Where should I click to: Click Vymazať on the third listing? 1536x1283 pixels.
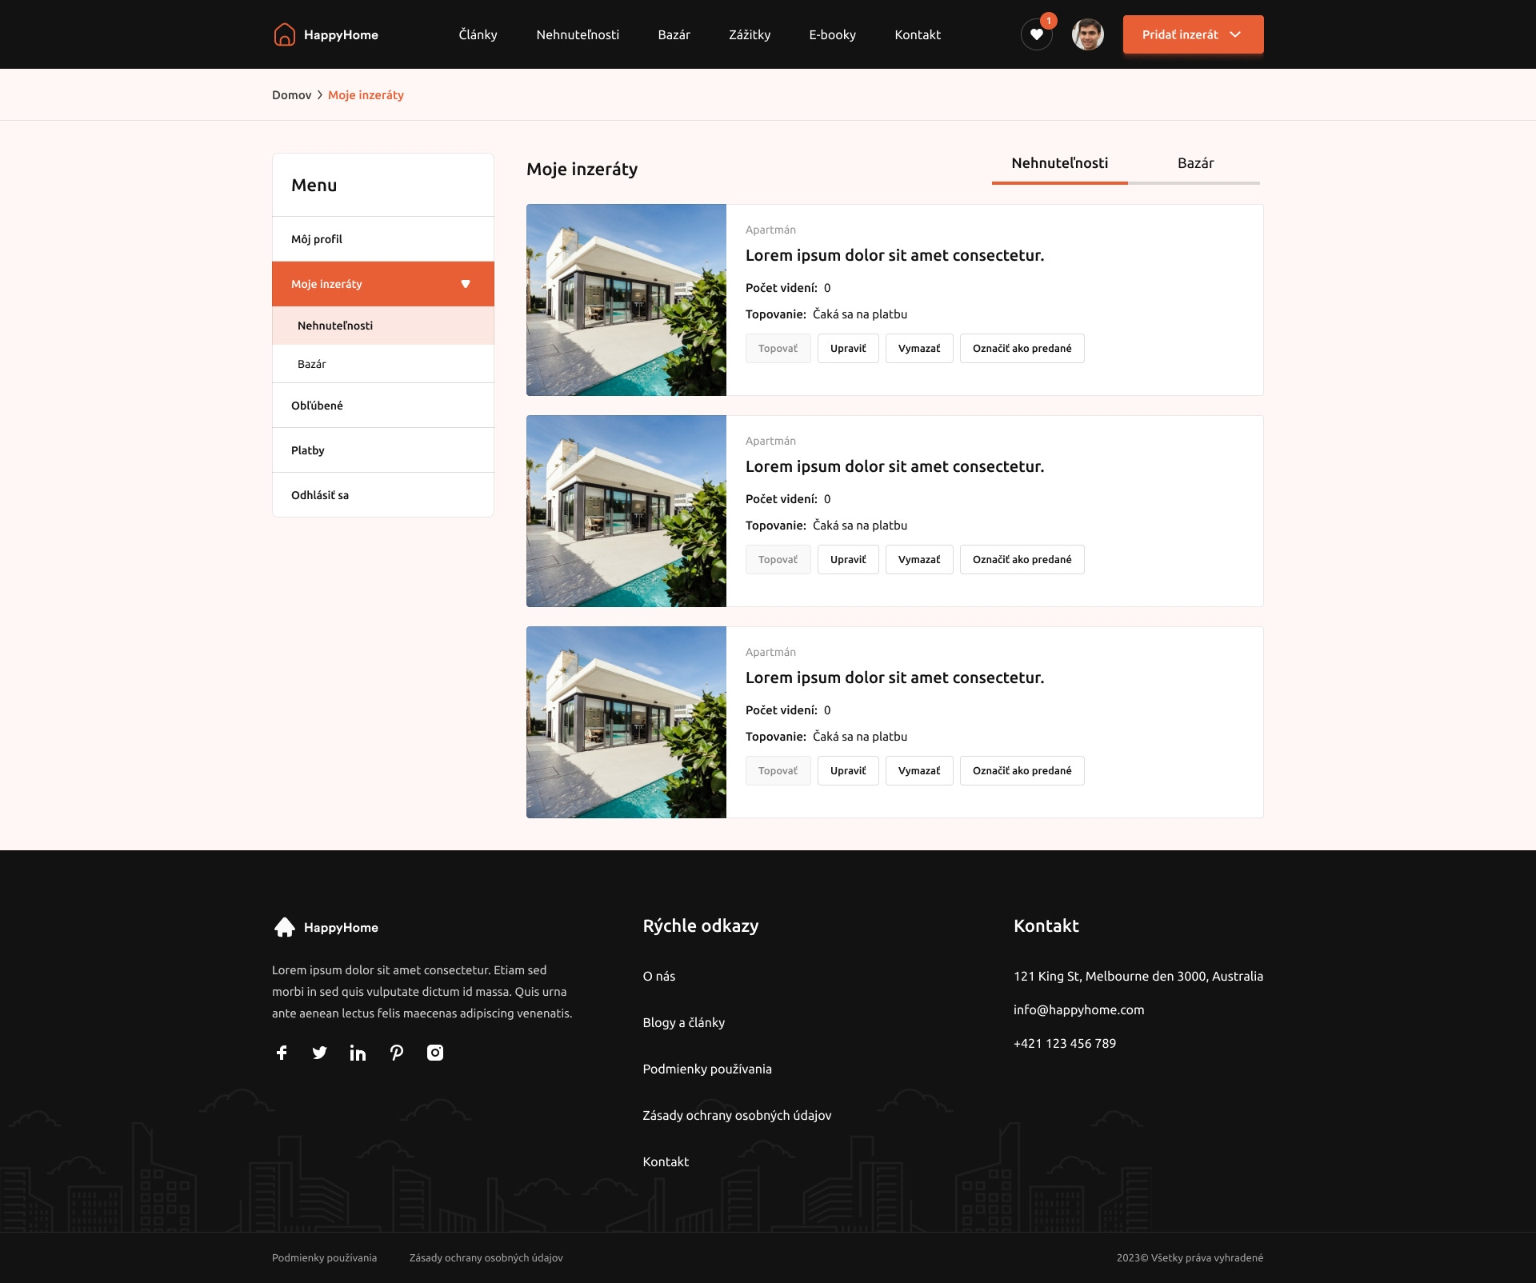919,771
